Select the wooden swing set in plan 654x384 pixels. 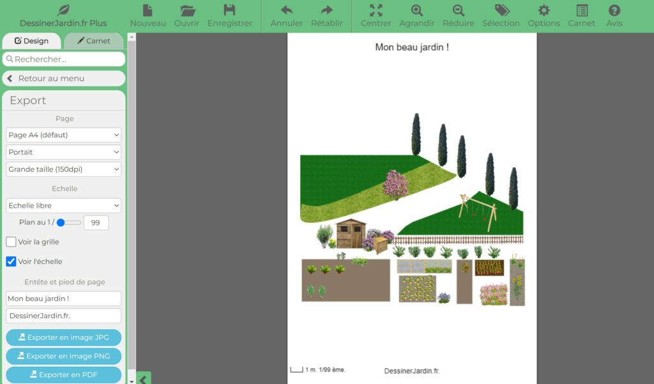coord(478,212)
